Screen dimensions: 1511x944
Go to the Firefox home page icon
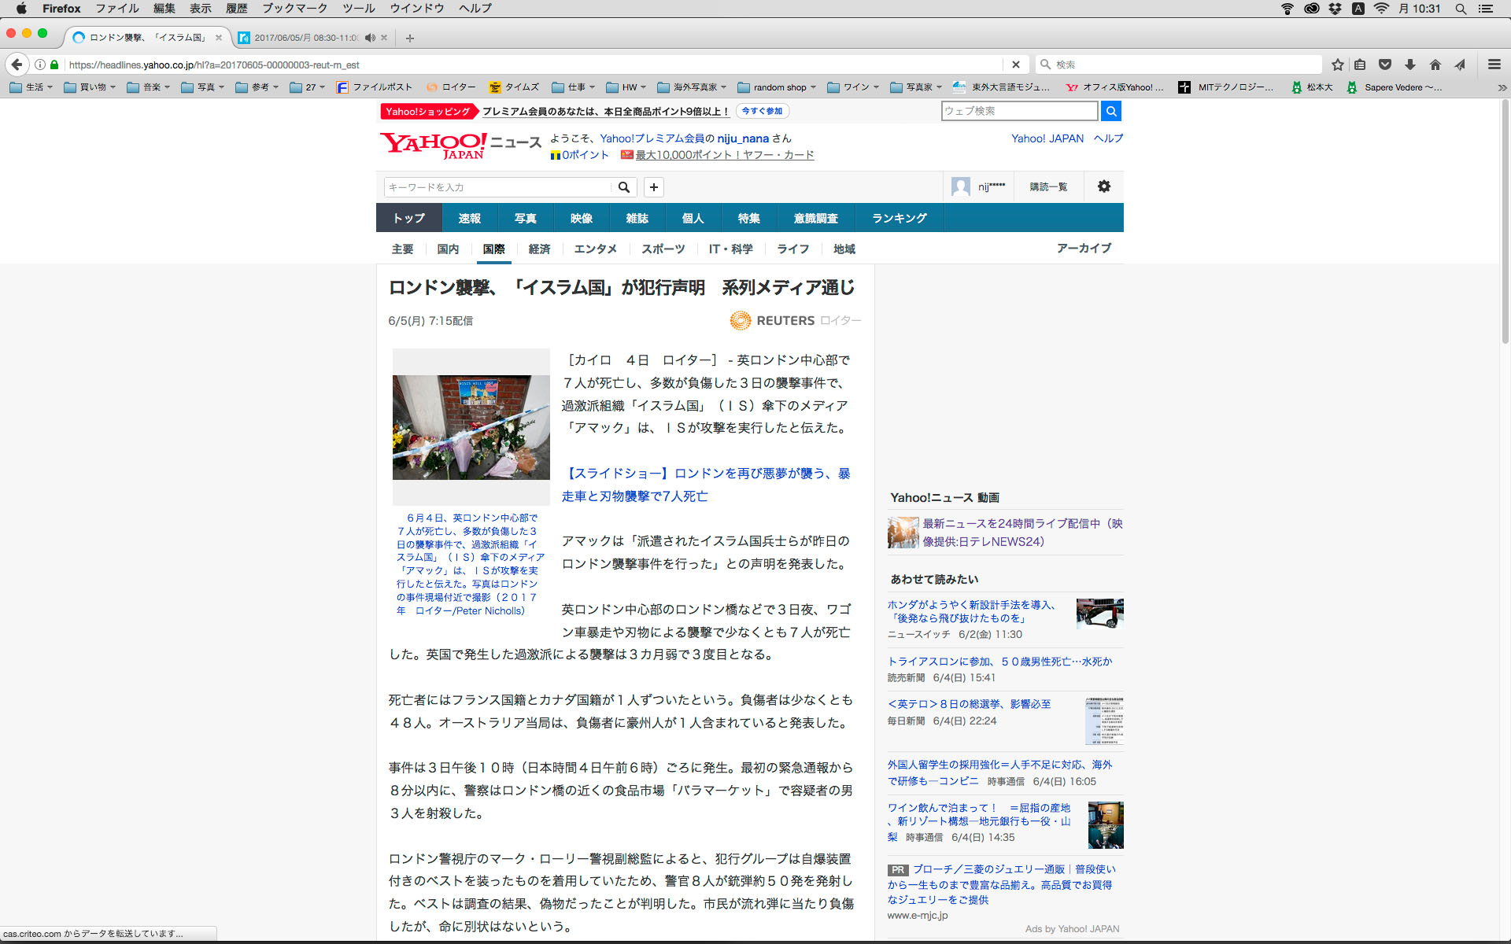tap(1435, 65)
